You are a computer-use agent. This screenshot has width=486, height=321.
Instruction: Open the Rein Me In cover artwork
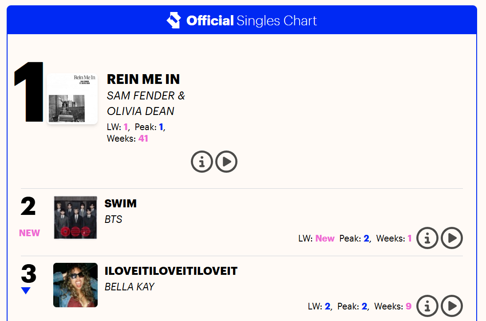(72, 99)
